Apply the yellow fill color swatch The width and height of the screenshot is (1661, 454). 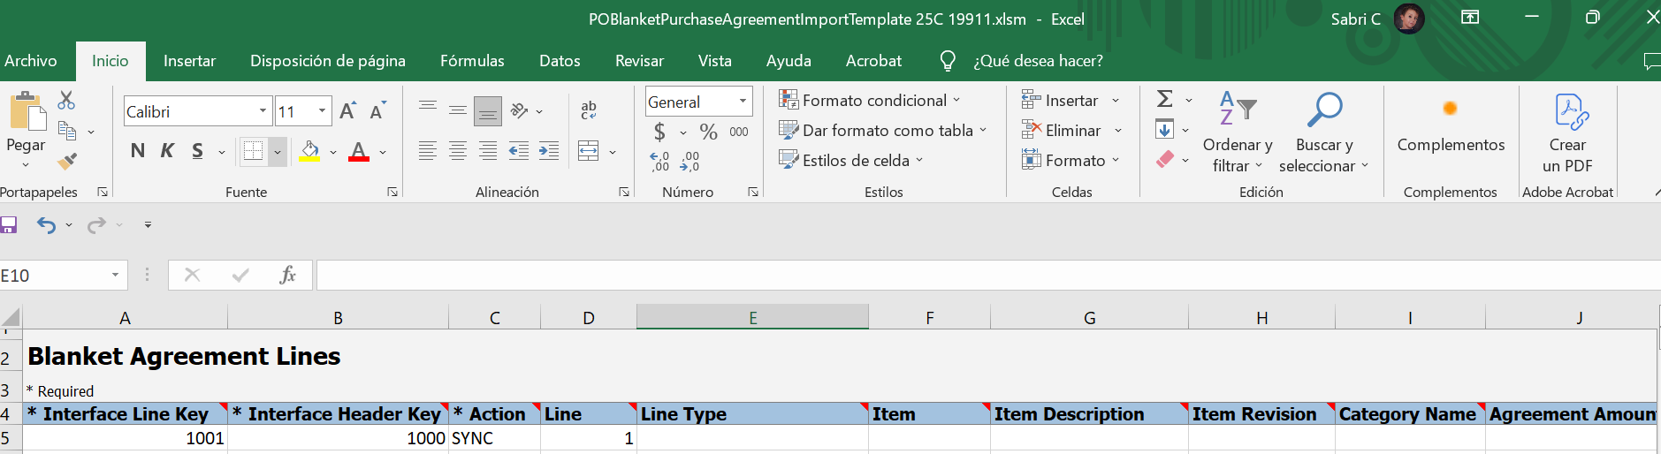[x=309, y=151]
